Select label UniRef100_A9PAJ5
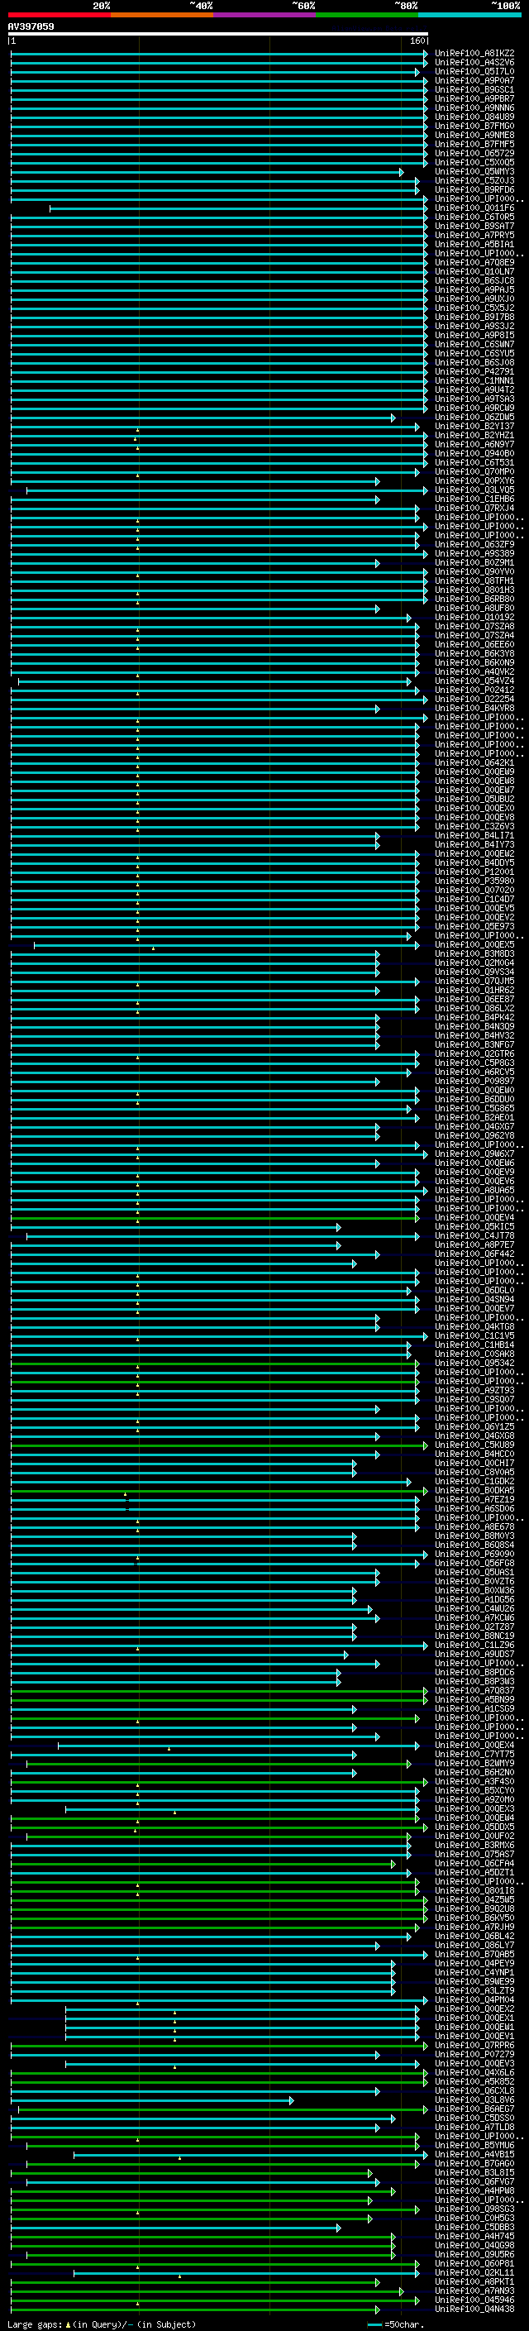This screenshot has height=2331, width=529. (x=474, y=289)
